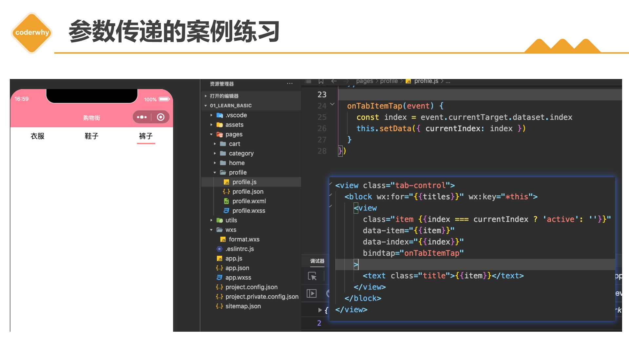Click the profile breadcrumb in editor path
This screenshot has width=629, height=354.
coord(389,81)
